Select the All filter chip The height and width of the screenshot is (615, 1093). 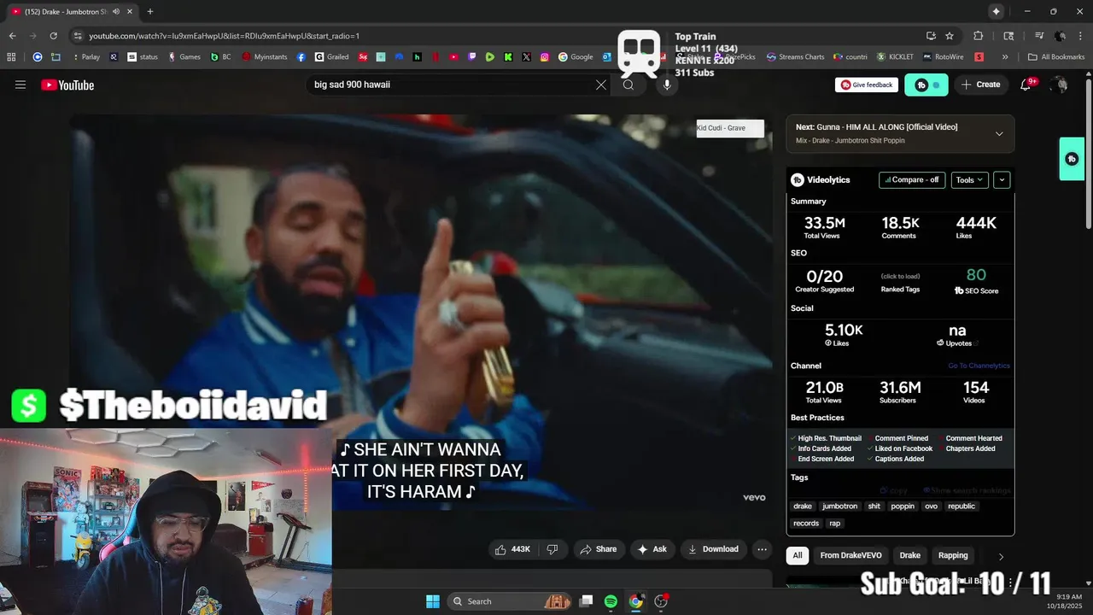tap(797, 555)
